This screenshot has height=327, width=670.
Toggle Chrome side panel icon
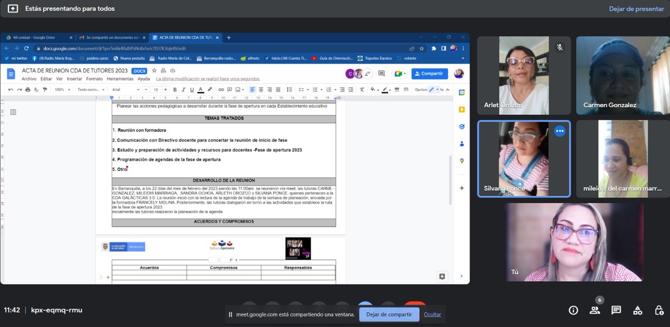click(x=443, y=49)
